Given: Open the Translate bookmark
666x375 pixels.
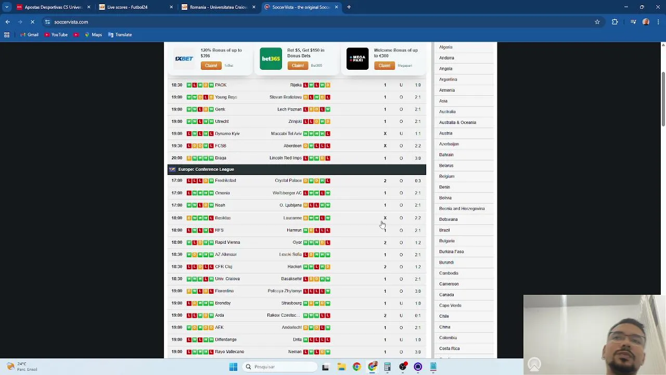Looking at the screenshot, I should (x=120, y=35).
